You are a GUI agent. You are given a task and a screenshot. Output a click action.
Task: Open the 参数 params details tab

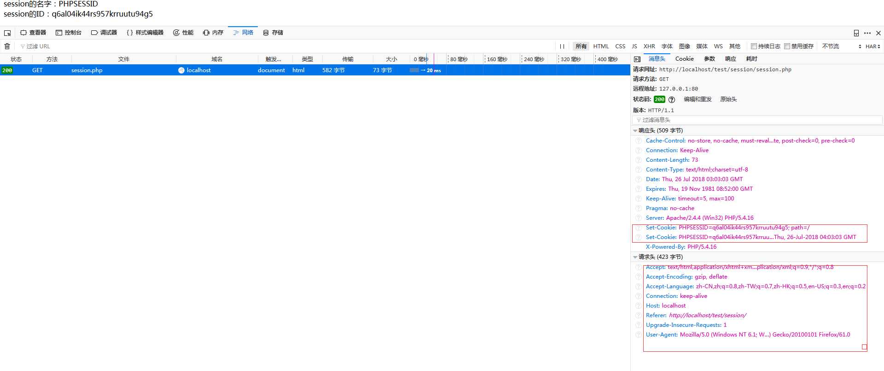(710, 59)
